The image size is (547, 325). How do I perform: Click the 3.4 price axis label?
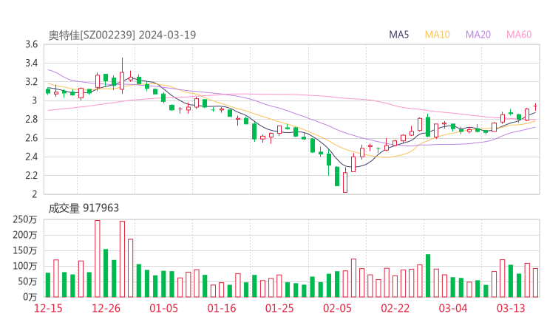31,63
